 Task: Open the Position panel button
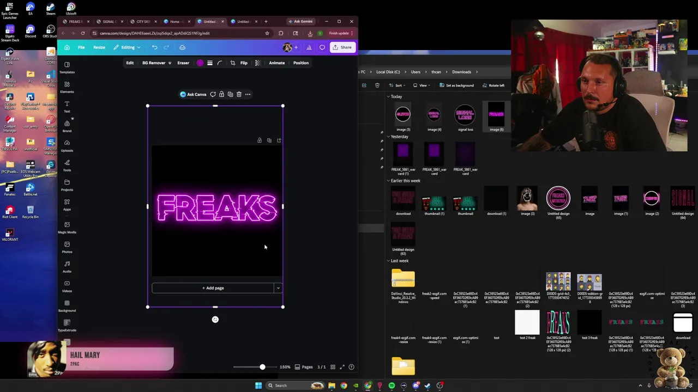(x=301, y=63)
